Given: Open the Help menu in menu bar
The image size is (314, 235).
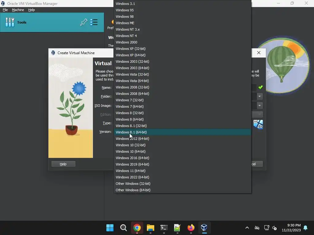Looking at the screenshot, I should (x=32, y=10).
